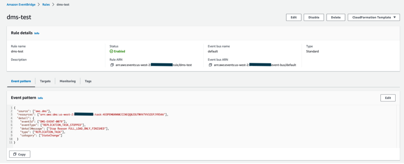The width and height of the screenshot is (404, 164).
Task: Copy the Event bus ARN using copy icon
Action: (x=210, y=65)
